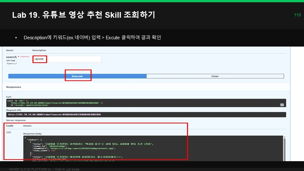Click the "search" parameter name
The width and height of the screenshot is (304, 171).
(11, 57)
